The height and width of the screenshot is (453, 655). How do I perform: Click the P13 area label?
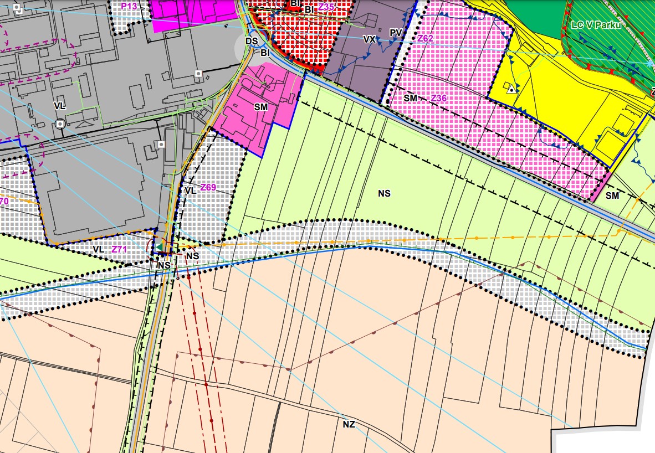[129, 6]
